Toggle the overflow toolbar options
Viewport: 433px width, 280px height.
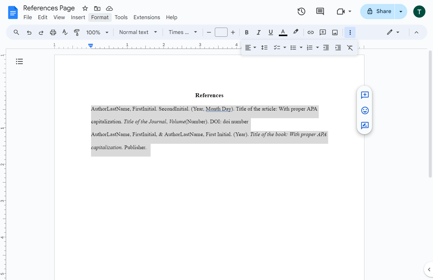(350, 32)
